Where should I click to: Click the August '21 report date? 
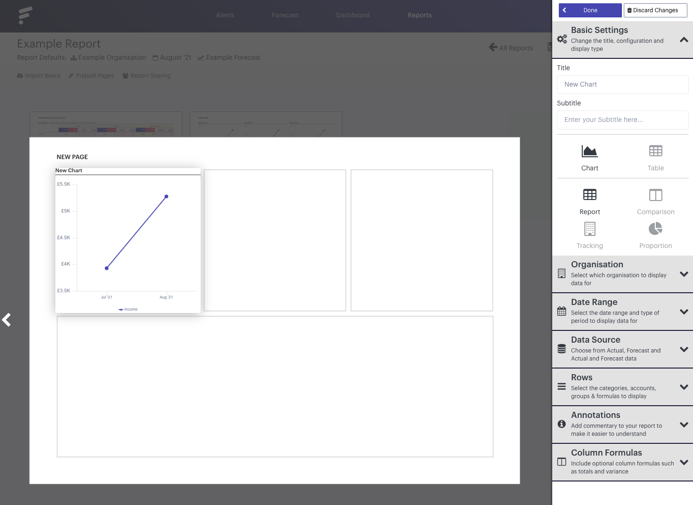172,57
